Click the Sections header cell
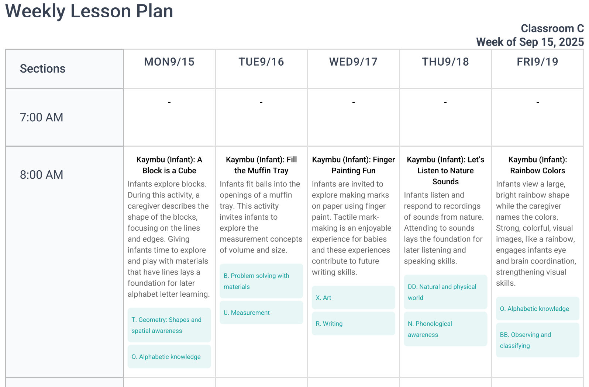Screen dimensions: 589x387 [x=43, y=69]
